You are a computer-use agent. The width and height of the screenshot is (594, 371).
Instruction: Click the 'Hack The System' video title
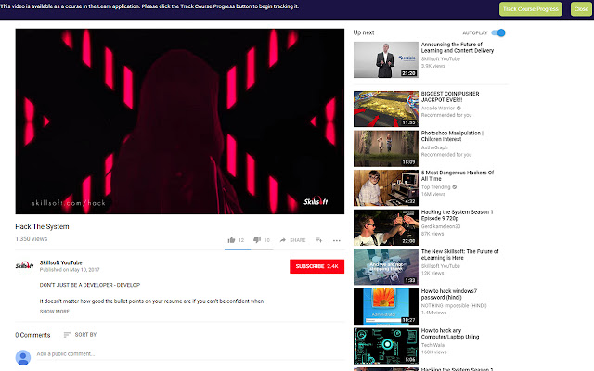(42, 226)
